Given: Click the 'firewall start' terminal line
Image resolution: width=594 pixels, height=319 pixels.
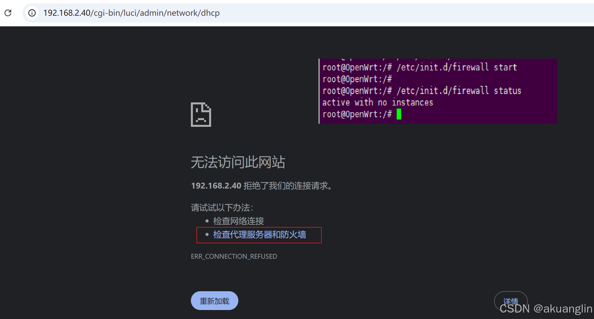Looking at the screenshot, I should click(420, 67).
